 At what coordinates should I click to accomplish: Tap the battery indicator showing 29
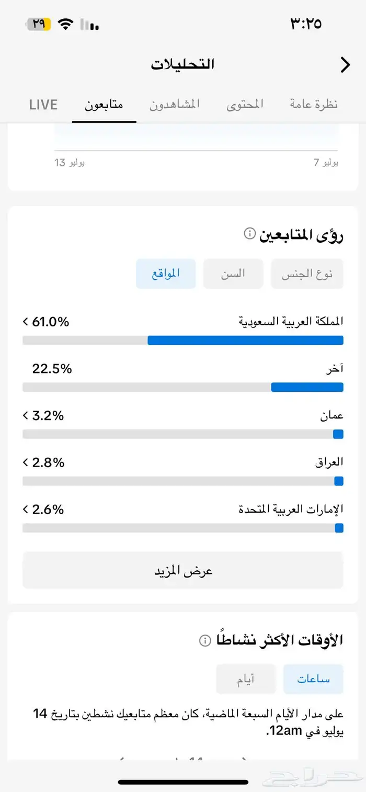click(39, 24)
